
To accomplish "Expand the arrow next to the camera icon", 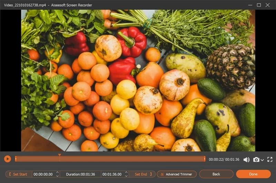I will pos(262,160).
